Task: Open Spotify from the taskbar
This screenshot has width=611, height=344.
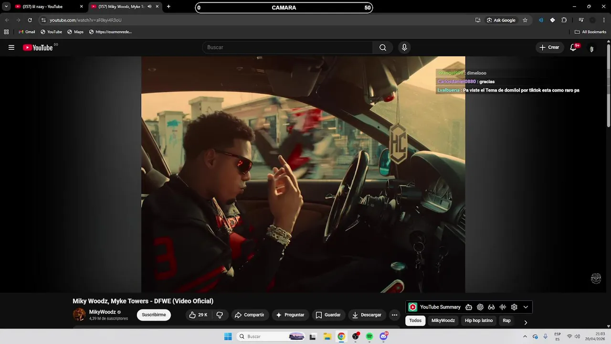Action: [x=369, y=336]
